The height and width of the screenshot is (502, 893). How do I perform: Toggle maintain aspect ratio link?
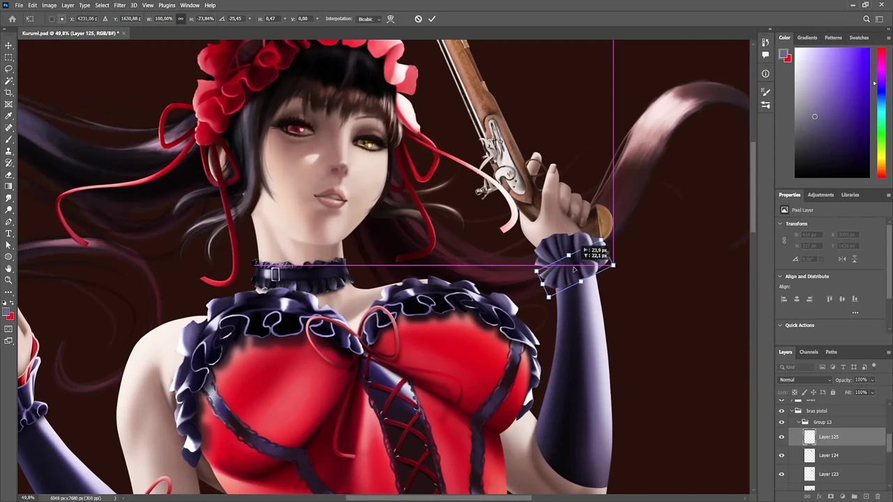pos(181,19)
